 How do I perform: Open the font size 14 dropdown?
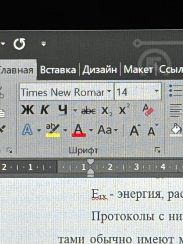157,91
